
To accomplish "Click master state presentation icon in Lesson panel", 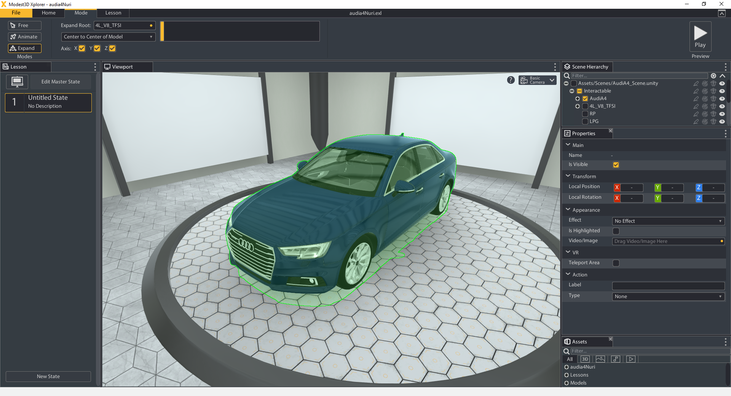I will click(17, 81).
